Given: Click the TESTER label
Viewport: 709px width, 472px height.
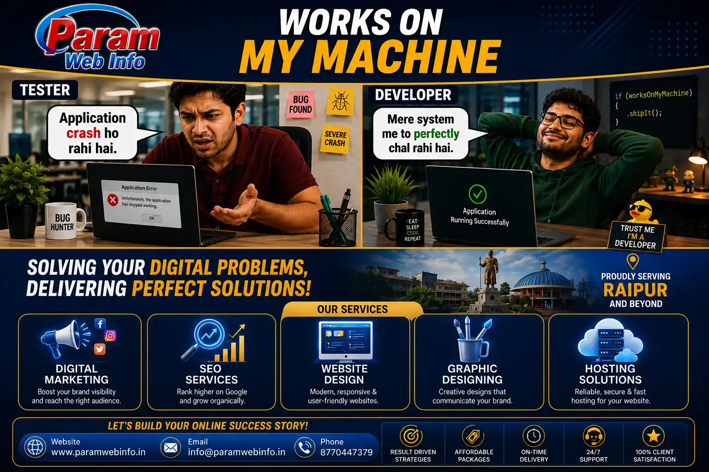Looking at the screenshot, I should pos(45,90).
